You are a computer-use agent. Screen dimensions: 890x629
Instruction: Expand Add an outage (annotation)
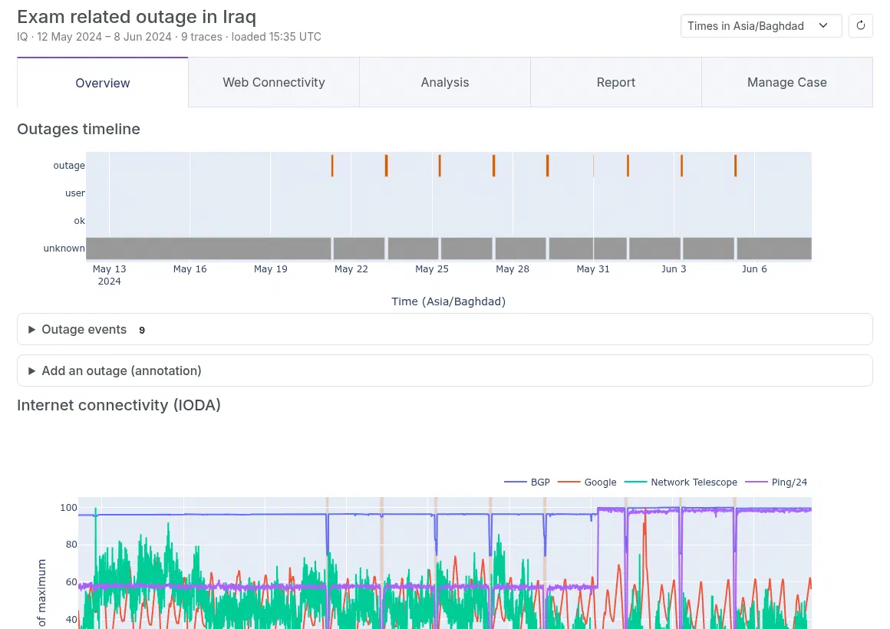[x=444, y=370]
